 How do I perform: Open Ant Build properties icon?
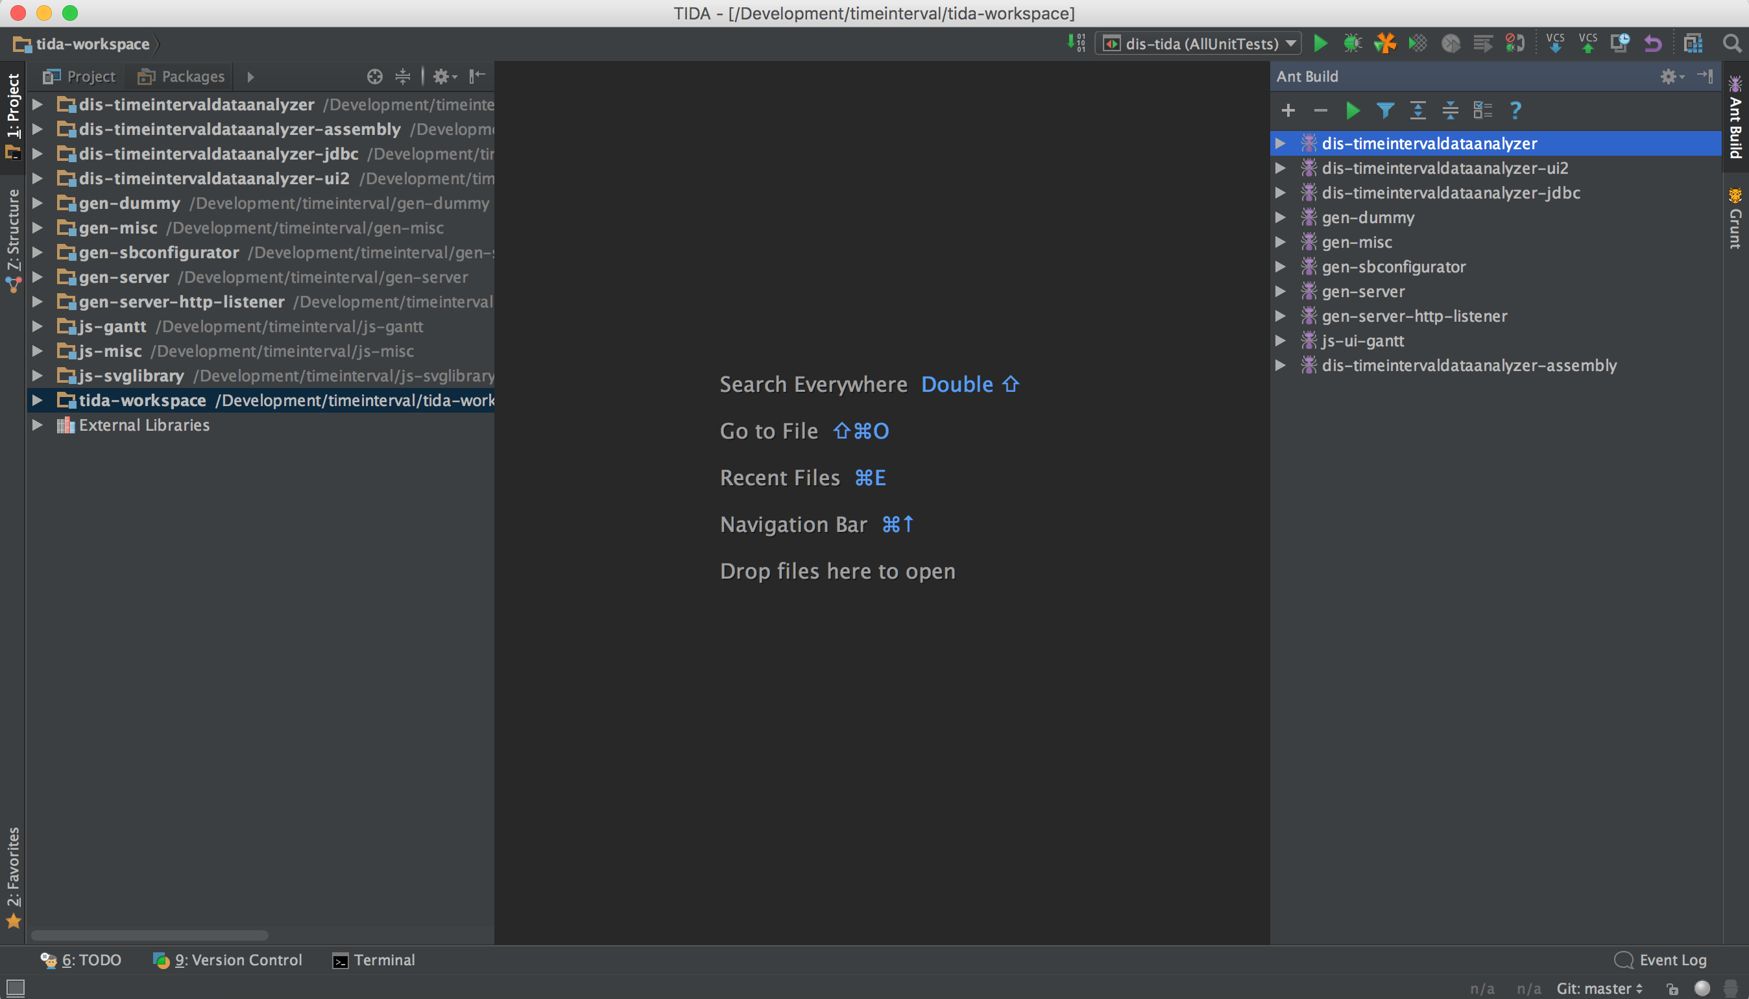1482,110
